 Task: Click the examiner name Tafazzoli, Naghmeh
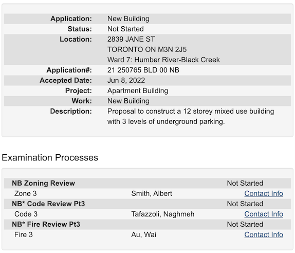(163, 214)
